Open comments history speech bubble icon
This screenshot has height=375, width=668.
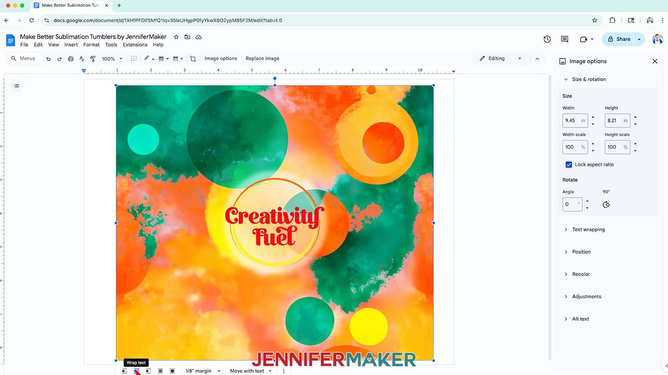(565, 39)
